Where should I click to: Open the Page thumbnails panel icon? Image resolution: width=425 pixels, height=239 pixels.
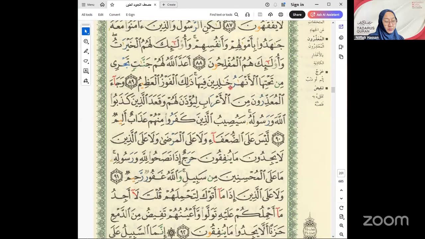click(341, 57)
